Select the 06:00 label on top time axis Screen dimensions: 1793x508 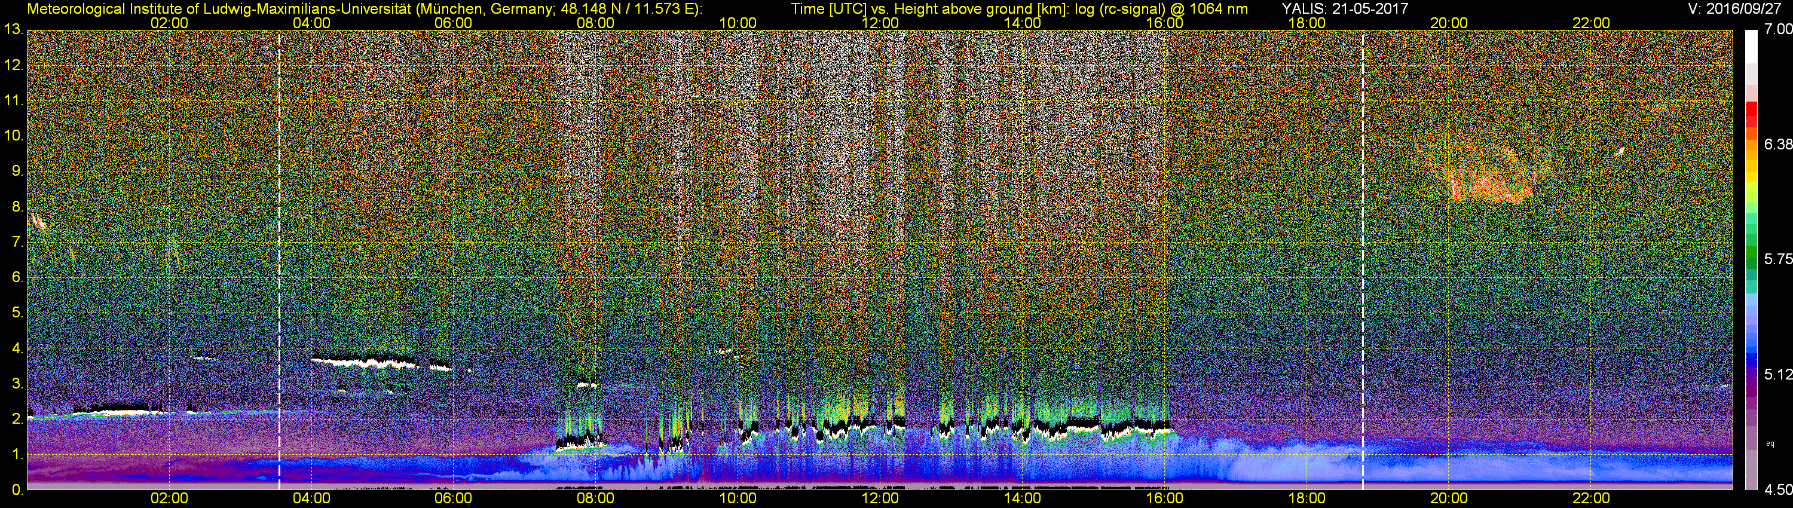(453, 23)
